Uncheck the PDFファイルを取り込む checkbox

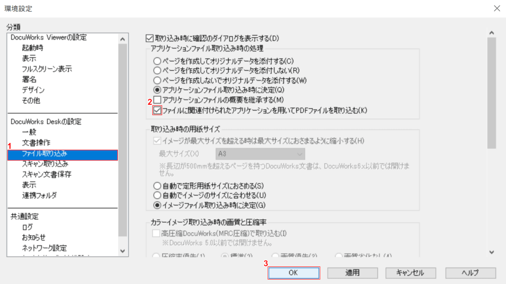(x=157, y=110)
